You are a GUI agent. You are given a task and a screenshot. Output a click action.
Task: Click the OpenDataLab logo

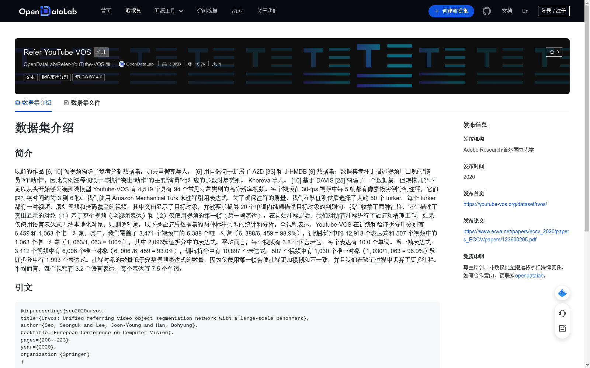tap(48, 11)
